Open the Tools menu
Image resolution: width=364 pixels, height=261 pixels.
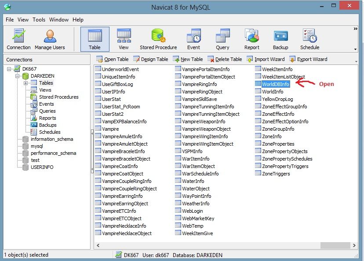click(39, 20)
